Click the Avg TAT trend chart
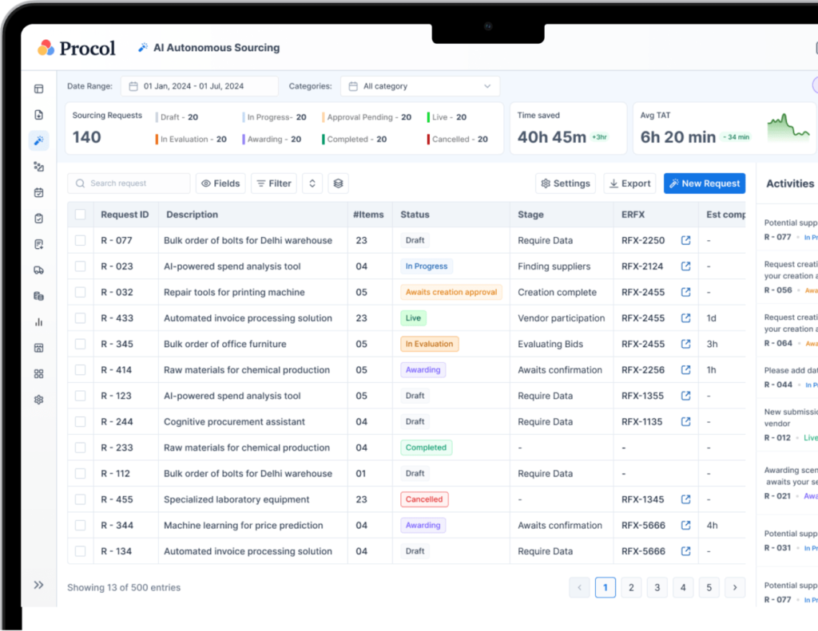The image size is (818, 631). point(788,128)
